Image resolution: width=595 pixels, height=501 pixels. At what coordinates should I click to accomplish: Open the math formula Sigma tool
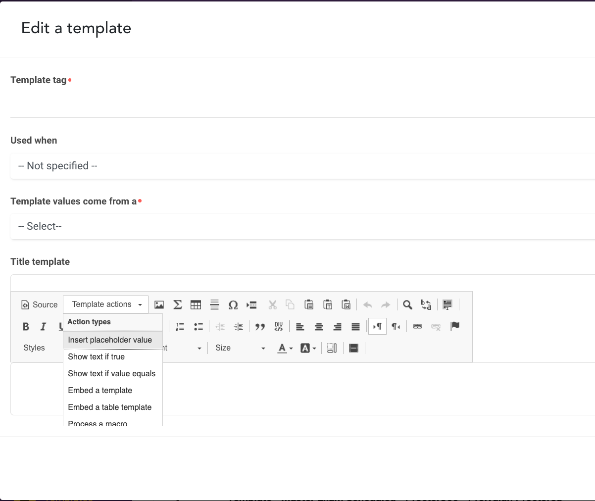178,304
